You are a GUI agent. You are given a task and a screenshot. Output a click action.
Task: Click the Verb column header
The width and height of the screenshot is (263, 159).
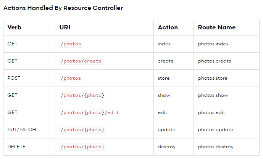click(15, 27)
